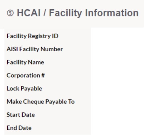Click the blank value beside Facility Registry ID
144x135 pixels.
(x=117, y=36)
